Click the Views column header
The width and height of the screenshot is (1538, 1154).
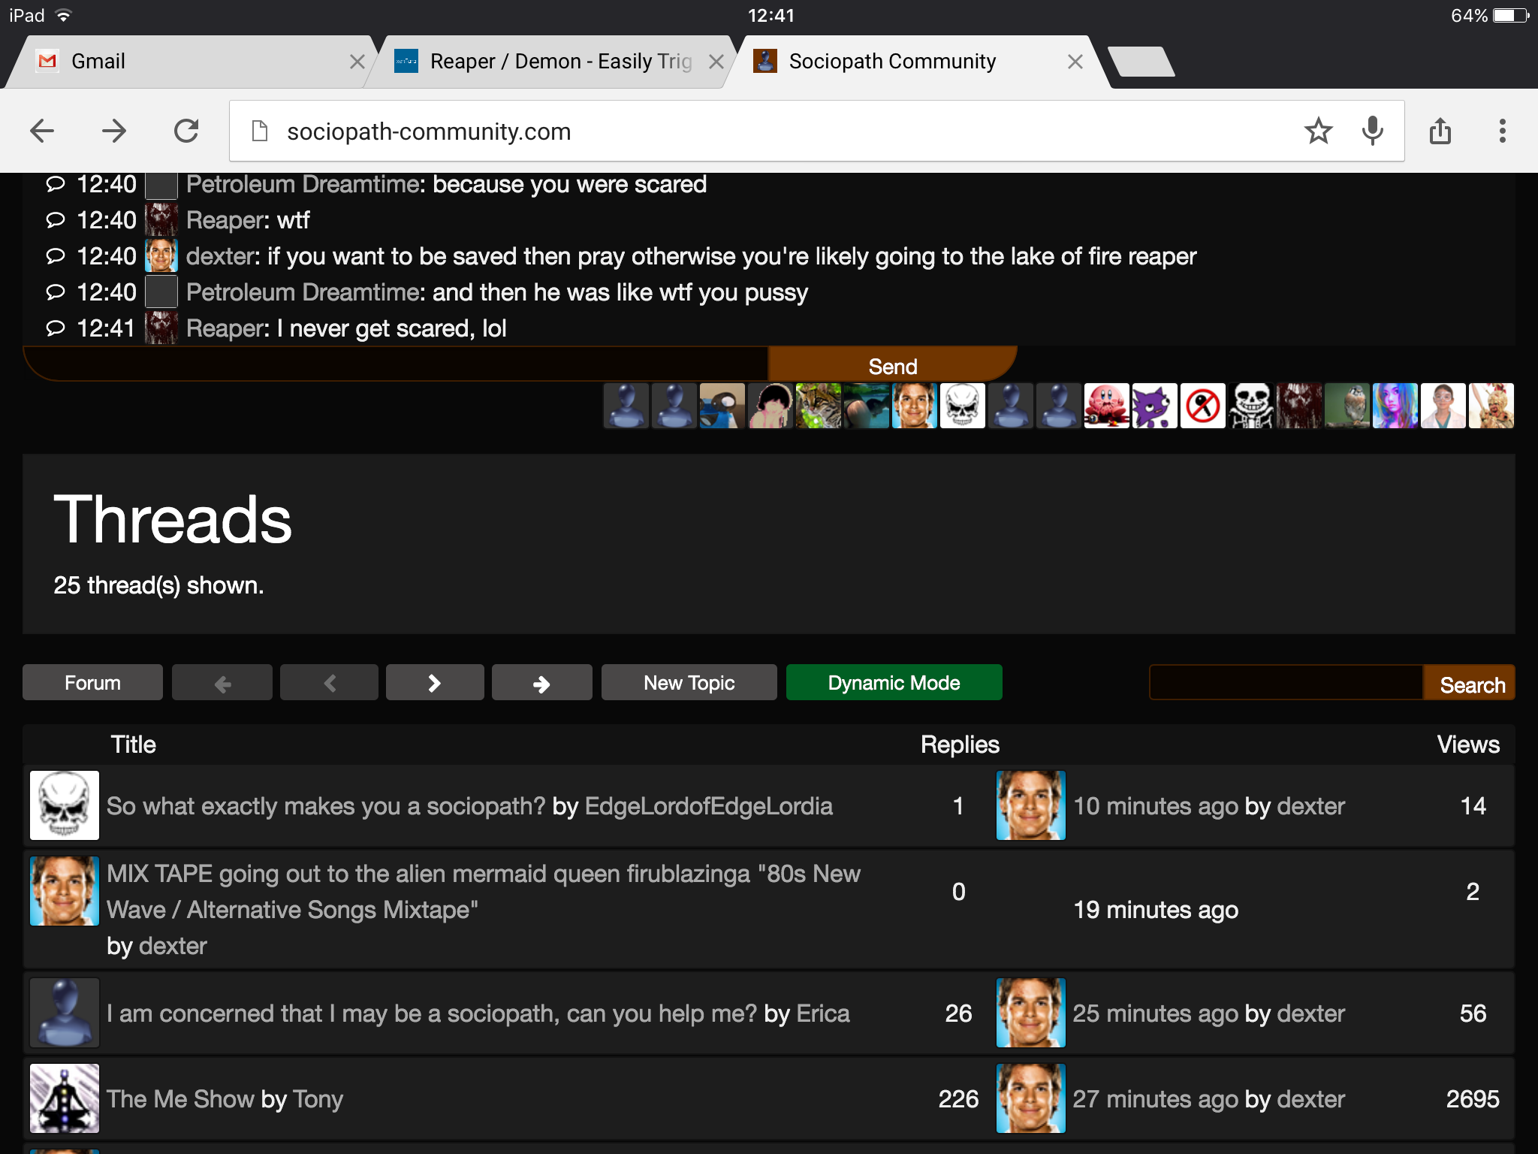click(x=1468, y=745)
